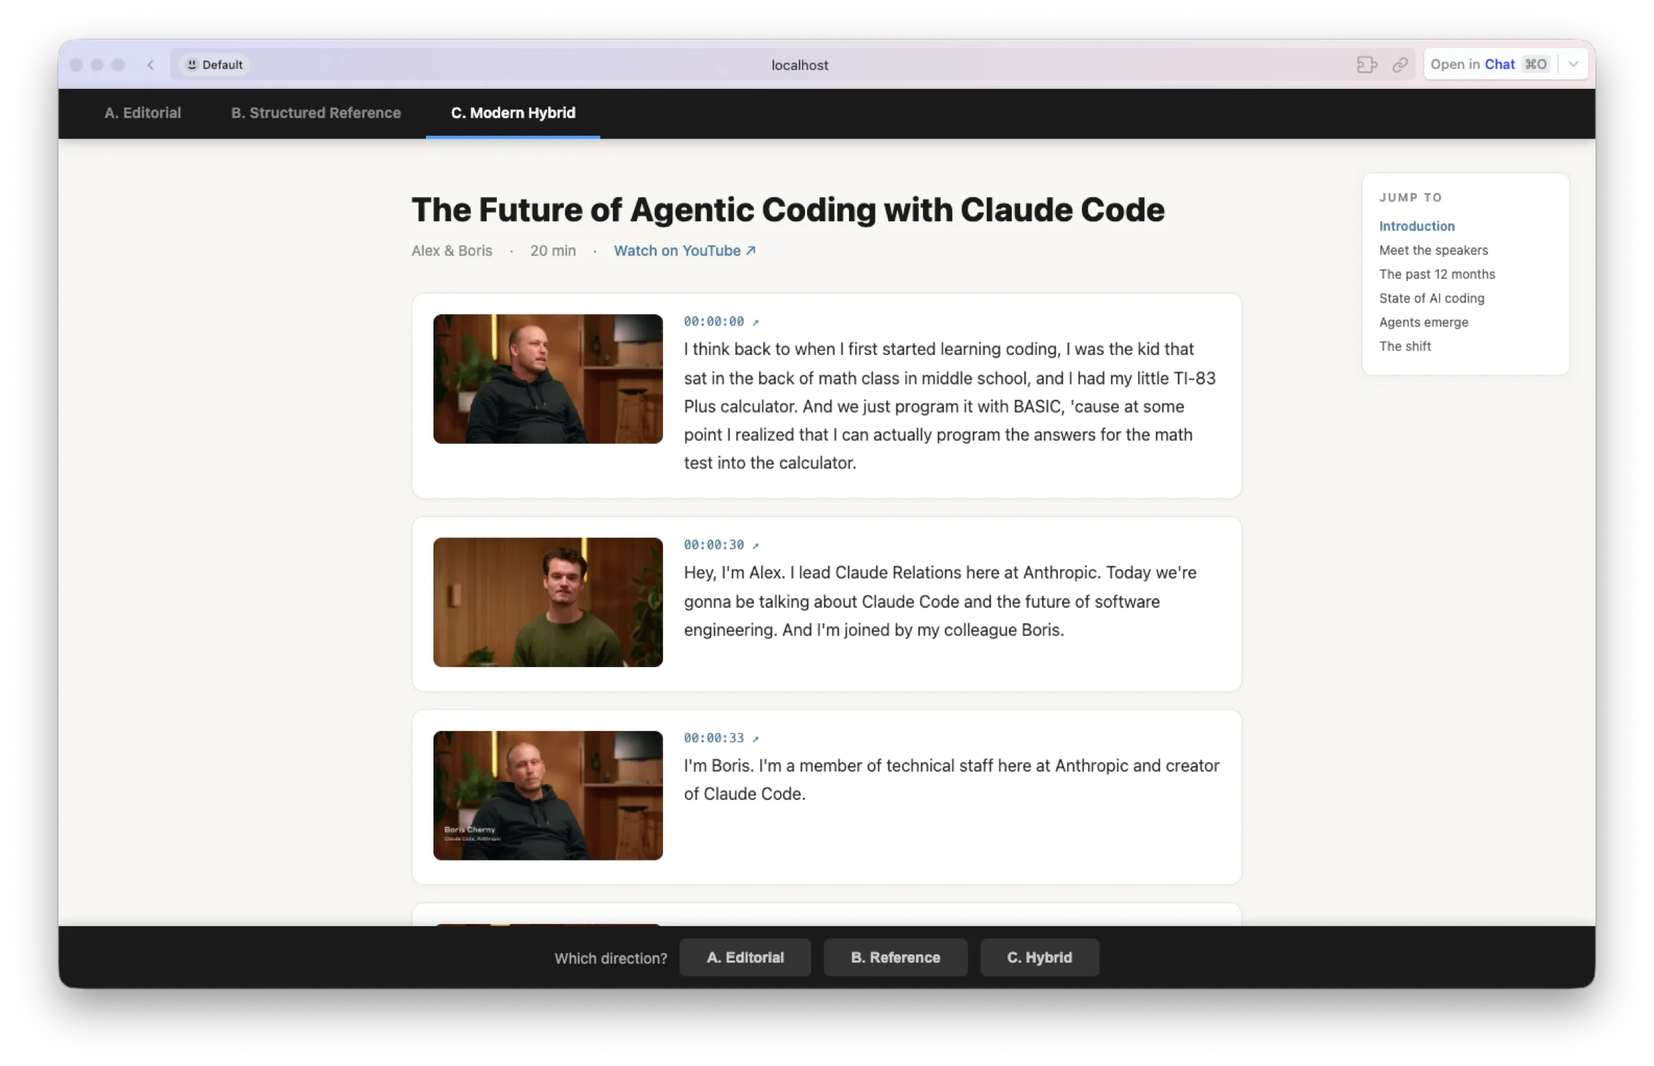Click the copy link icon
1654x1066 pixels.
tap(1399, 65)
